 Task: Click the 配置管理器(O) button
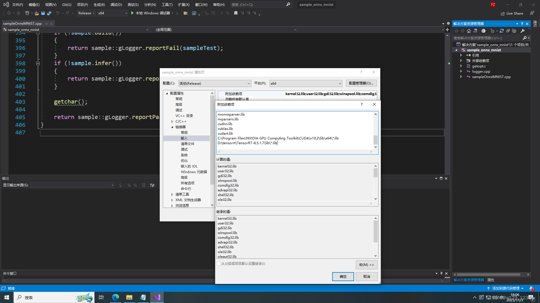click(x=361, y=83)
